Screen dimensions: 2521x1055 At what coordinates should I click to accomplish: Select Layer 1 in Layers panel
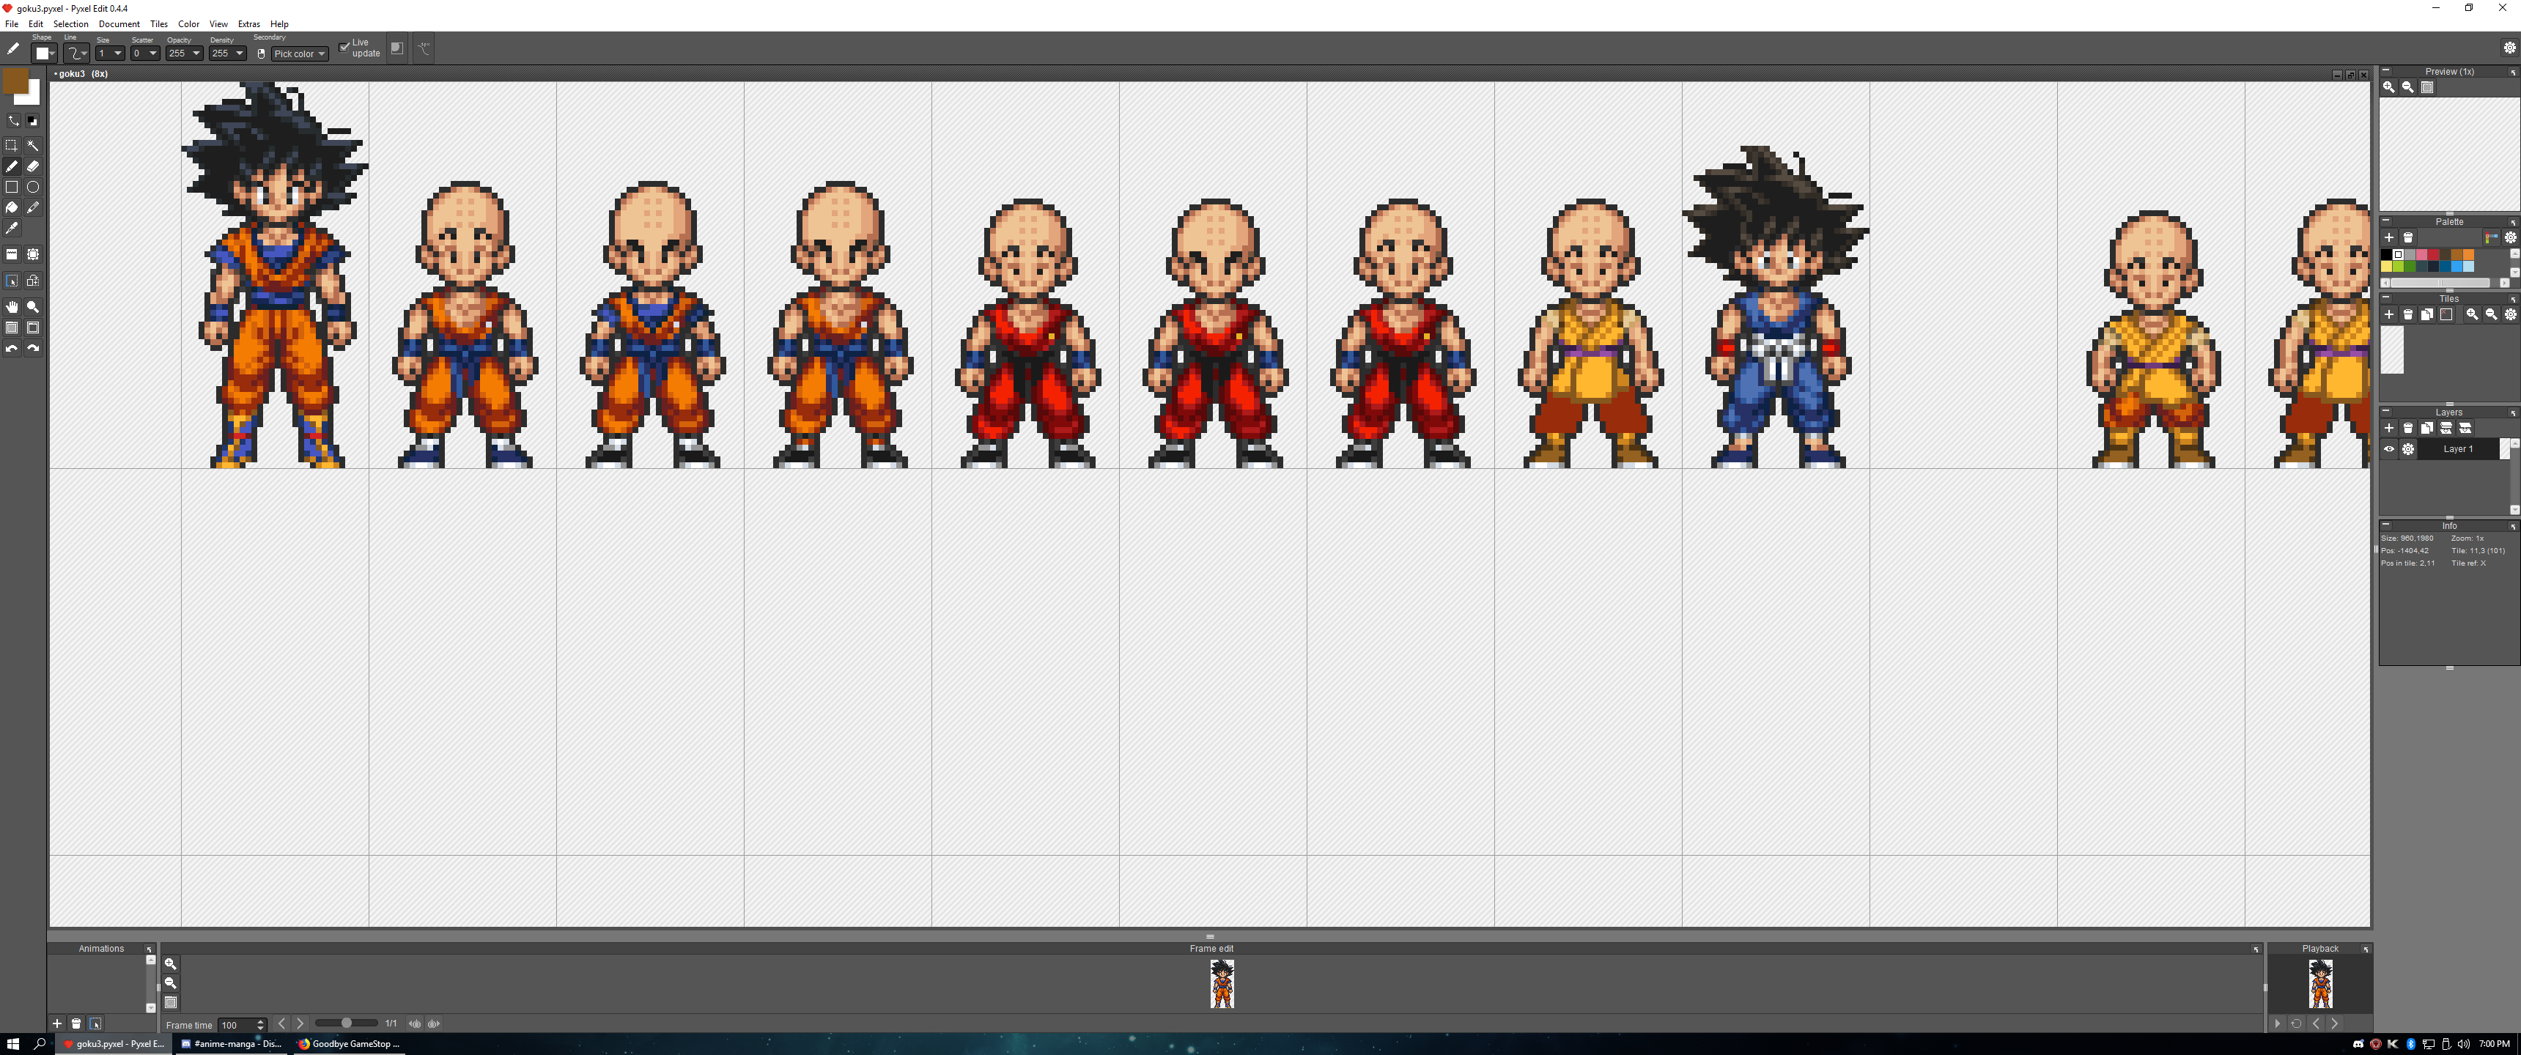pyautogui.click(x=2459, y=449)
